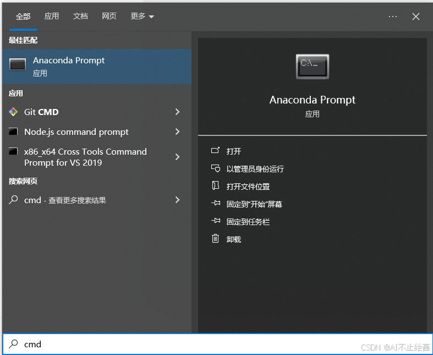433x355 pixels.
Task: Expand x86_x64 Cross Tools arrow
Action: pos(178,157)
